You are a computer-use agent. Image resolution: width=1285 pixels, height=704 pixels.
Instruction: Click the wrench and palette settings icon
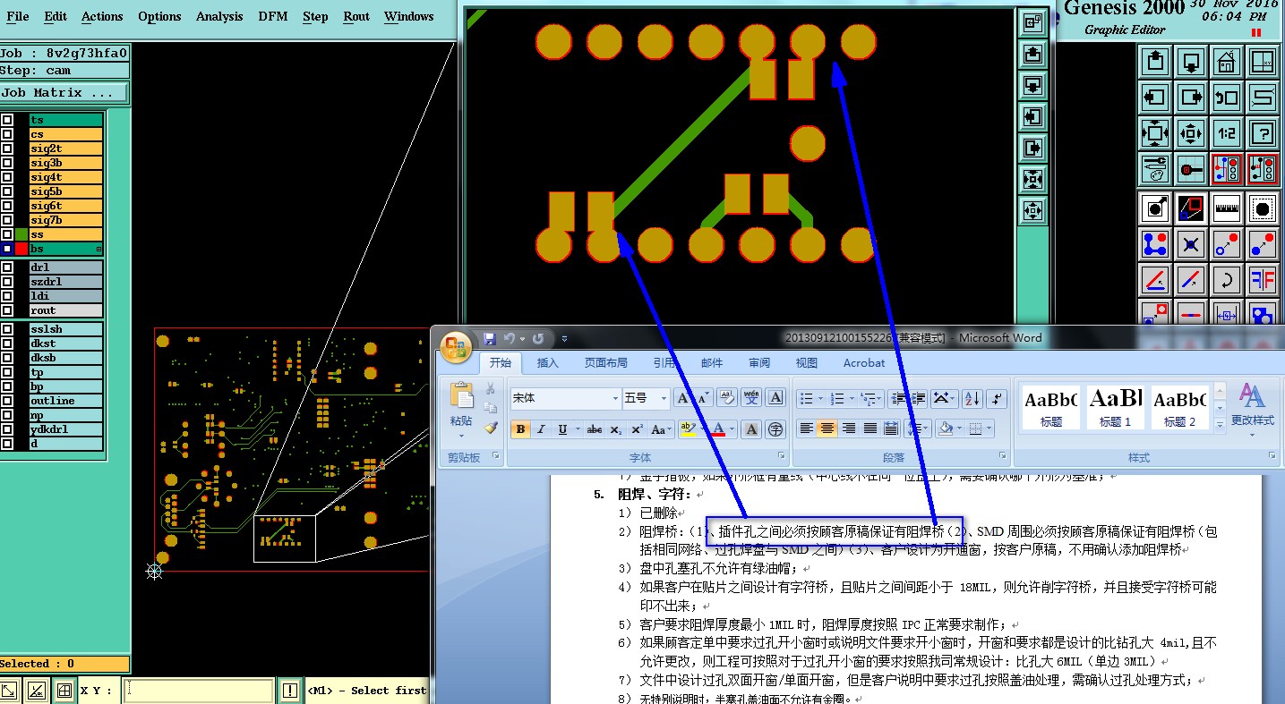tap(1155, 168)
